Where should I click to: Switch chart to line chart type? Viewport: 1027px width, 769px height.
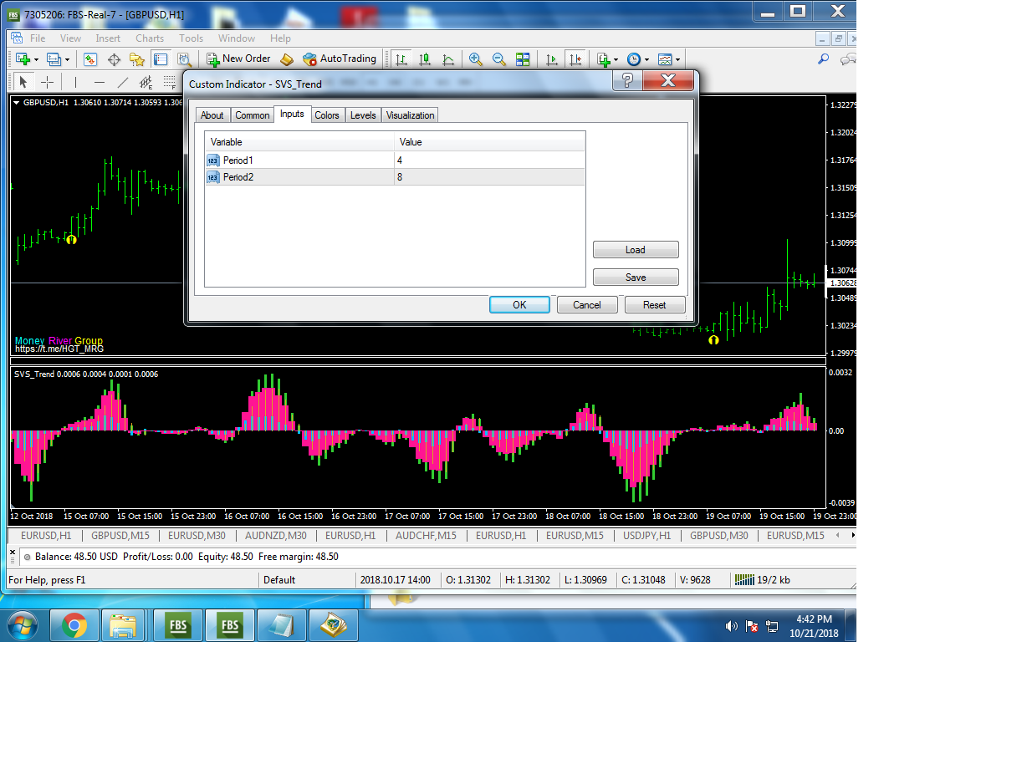(x=448, y=59)
